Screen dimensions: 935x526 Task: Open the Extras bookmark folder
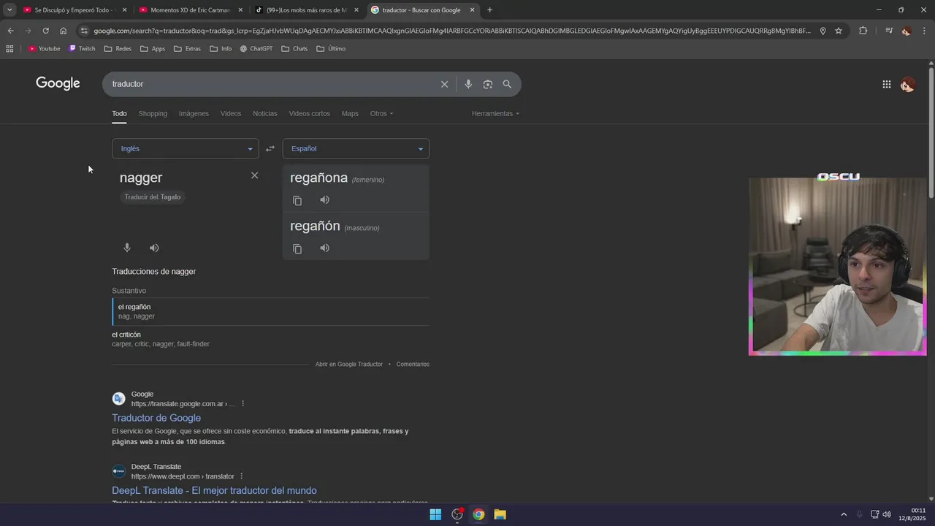coord(187,48)
